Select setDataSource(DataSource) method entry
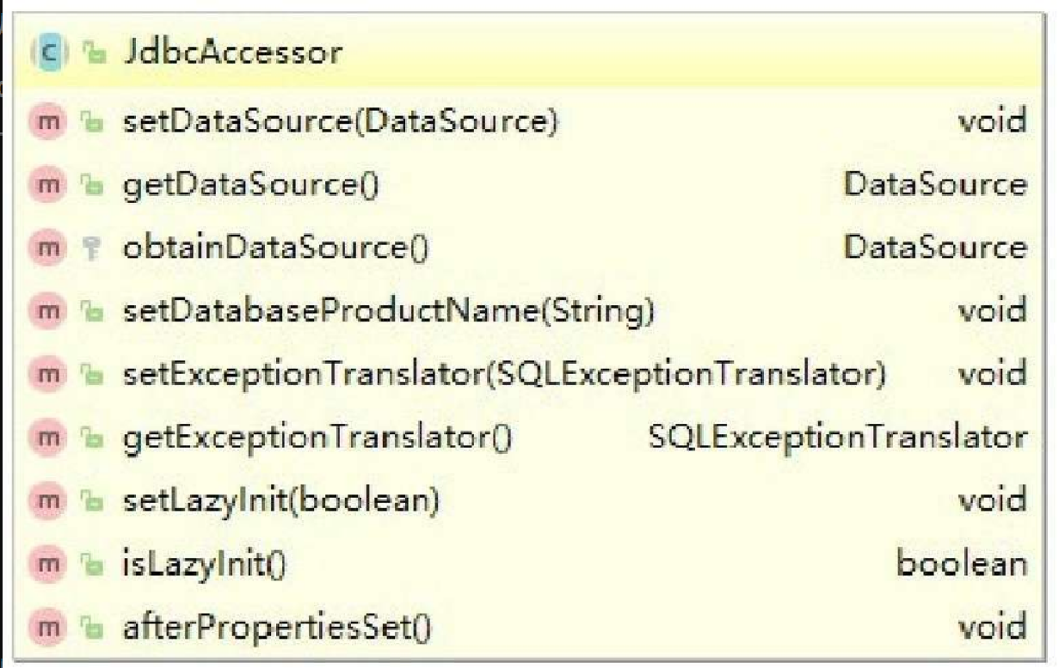Image resolution: width=1059 pixels, height=668 pixels. (x=529, y=122)
